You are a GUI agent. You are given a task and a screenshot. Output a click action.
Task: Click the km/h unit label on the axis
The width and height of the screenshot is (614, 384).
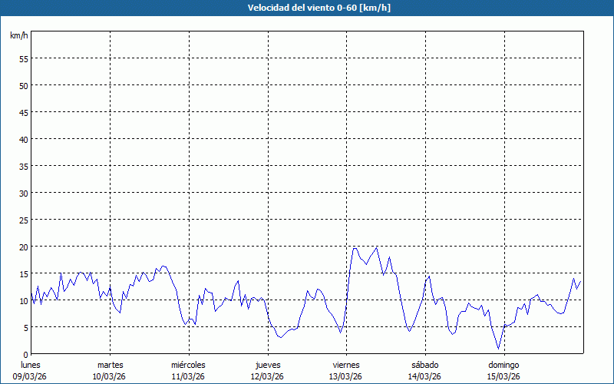coord(19,36)
